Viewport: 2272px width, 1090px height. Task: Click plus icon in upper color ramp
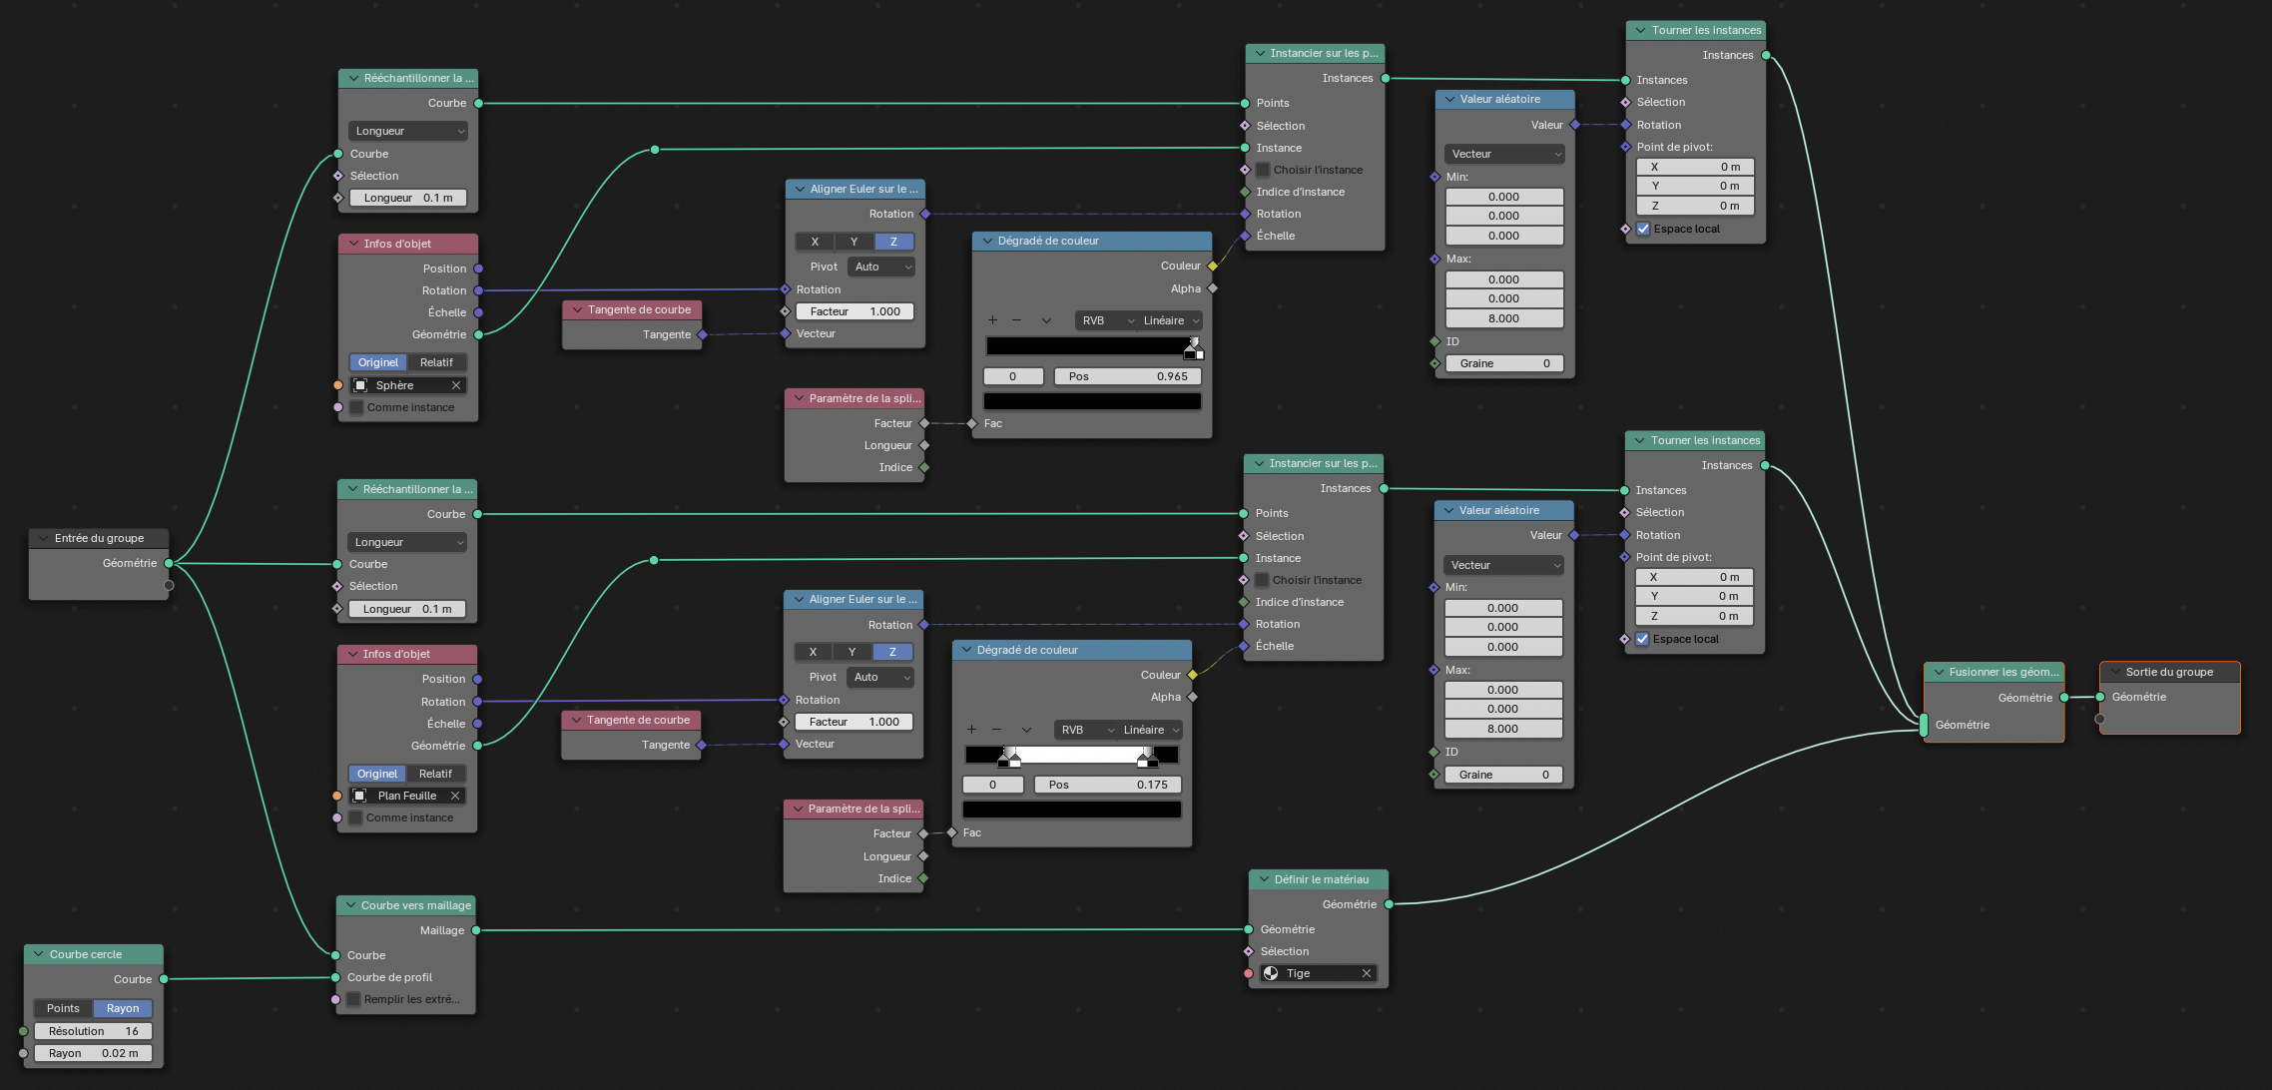pos(992,320)
